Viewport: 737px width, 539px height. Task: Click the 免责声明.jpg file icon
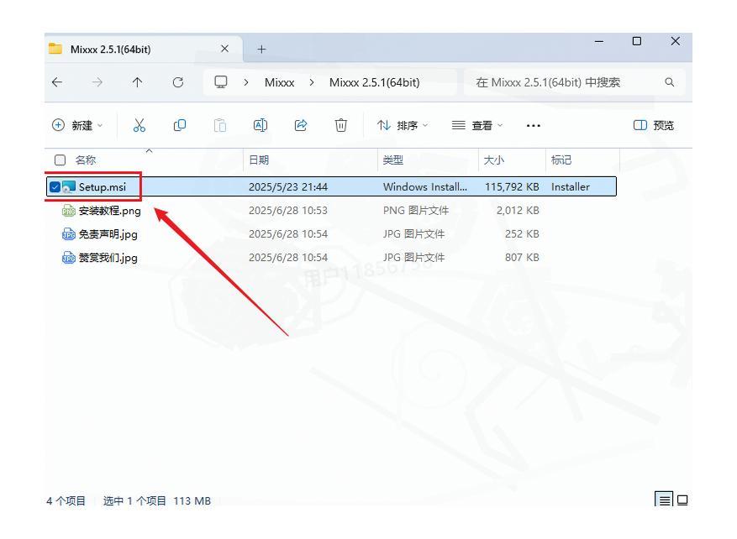(69, 233)
